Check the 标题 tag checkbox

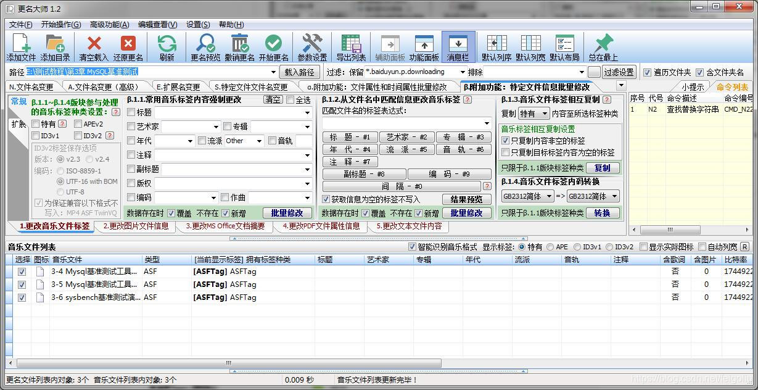coord(131,112)
